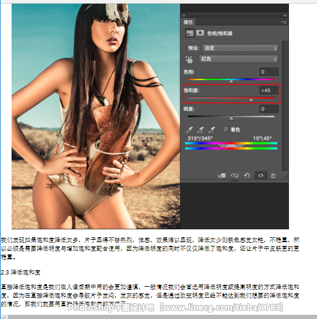This screenshot has height=319, width=317.
Task: Click the 明度 value field showing 0
Action: pos(269,109)
